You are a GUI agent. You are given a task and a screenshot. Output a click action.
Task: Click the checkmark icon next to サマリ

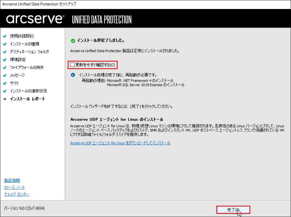[5, 83]
